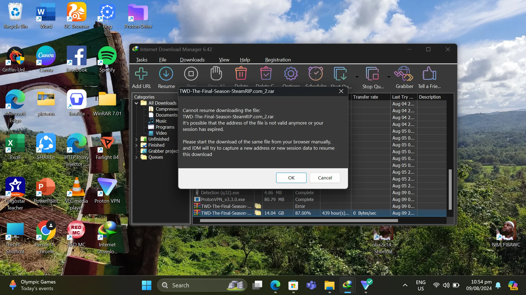Select the Spotify desktop shortcut
This screenshot has height=295, width=526.
[107, 60]
